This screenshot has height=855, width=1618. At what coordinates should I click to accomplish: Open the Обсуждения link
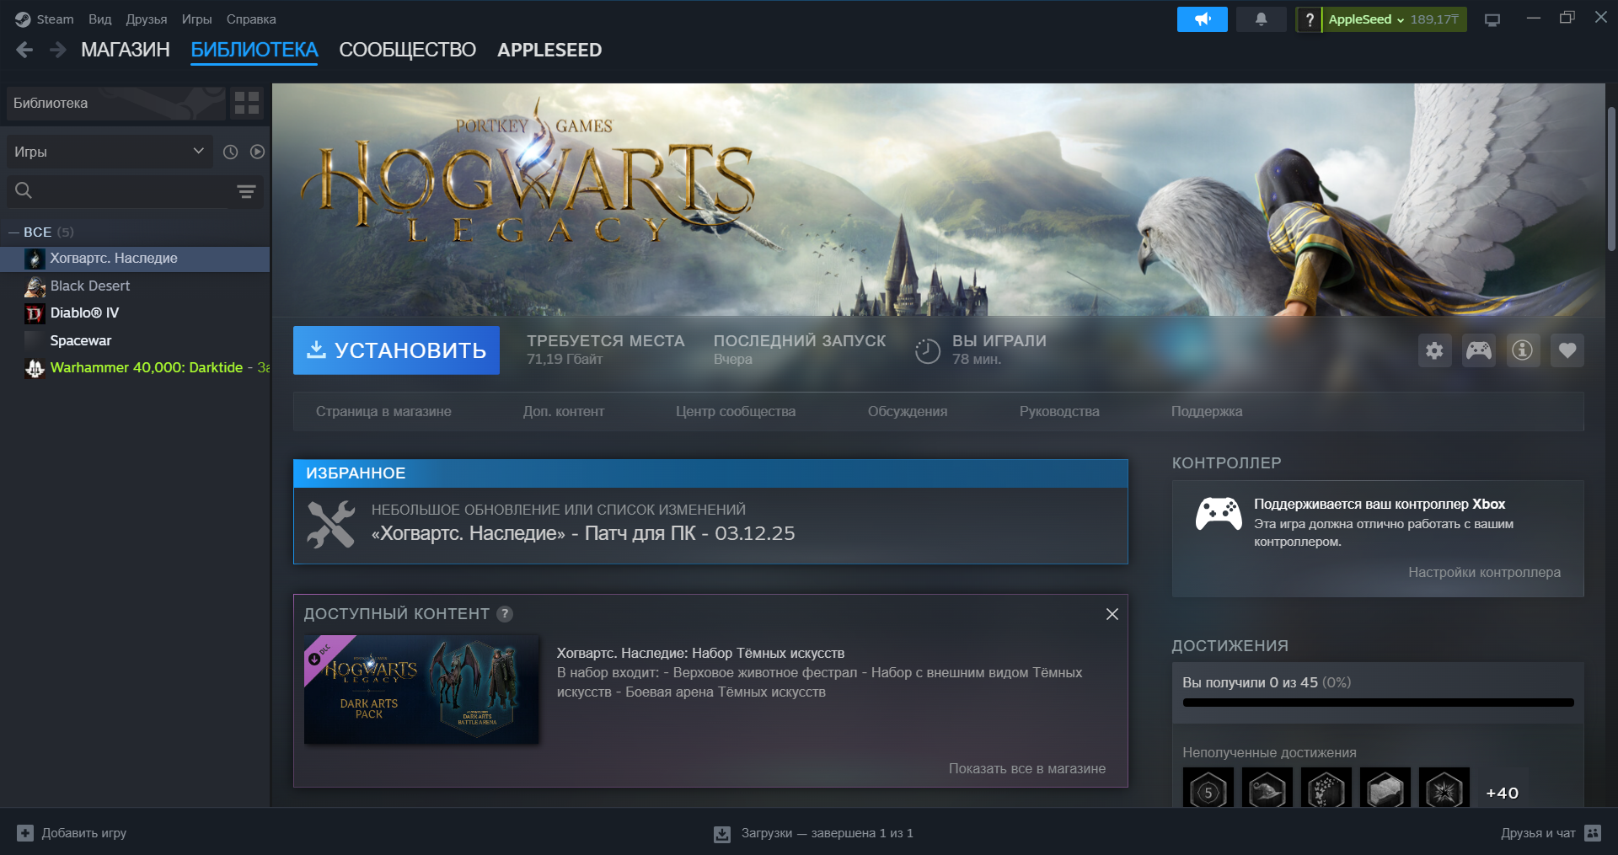point(908,412)
